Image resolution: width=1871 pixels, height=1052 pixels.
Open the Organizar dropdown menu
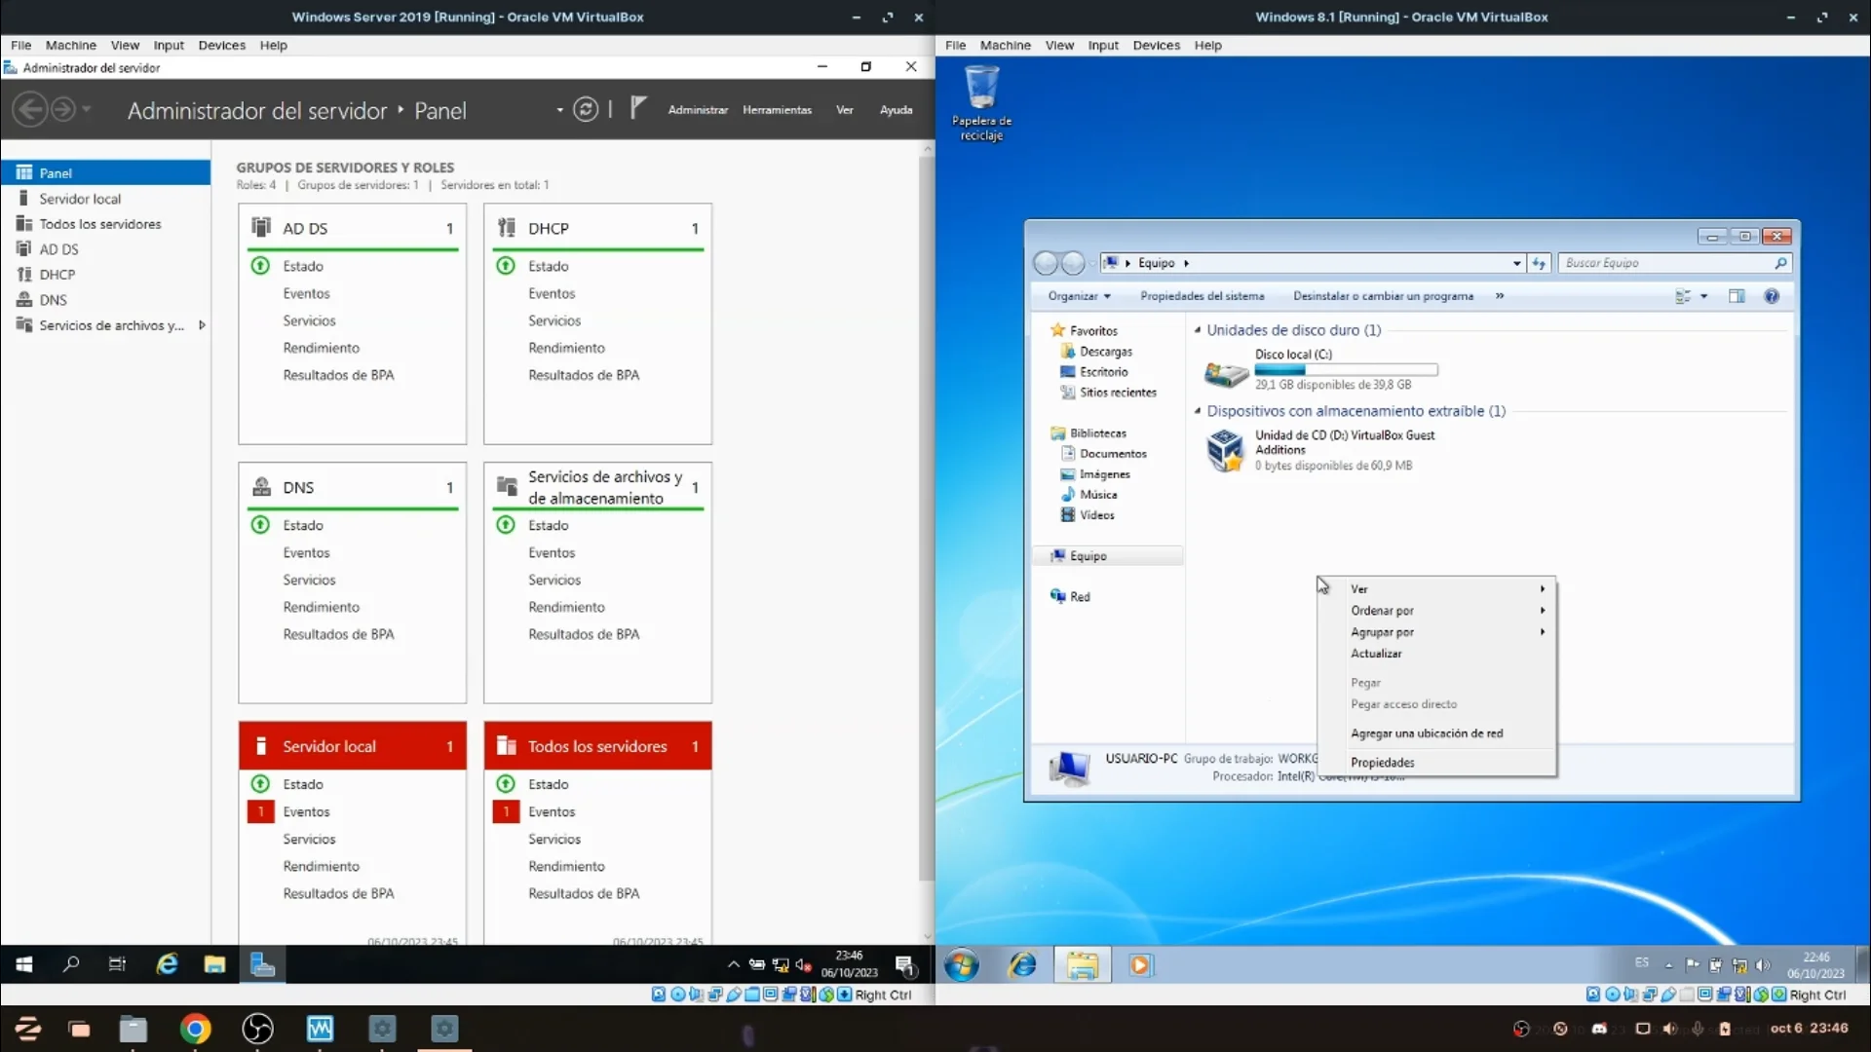pos(1079,296)
